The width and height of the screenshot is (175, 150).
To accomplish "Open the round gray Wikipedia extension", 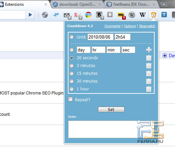I will 132,15.
